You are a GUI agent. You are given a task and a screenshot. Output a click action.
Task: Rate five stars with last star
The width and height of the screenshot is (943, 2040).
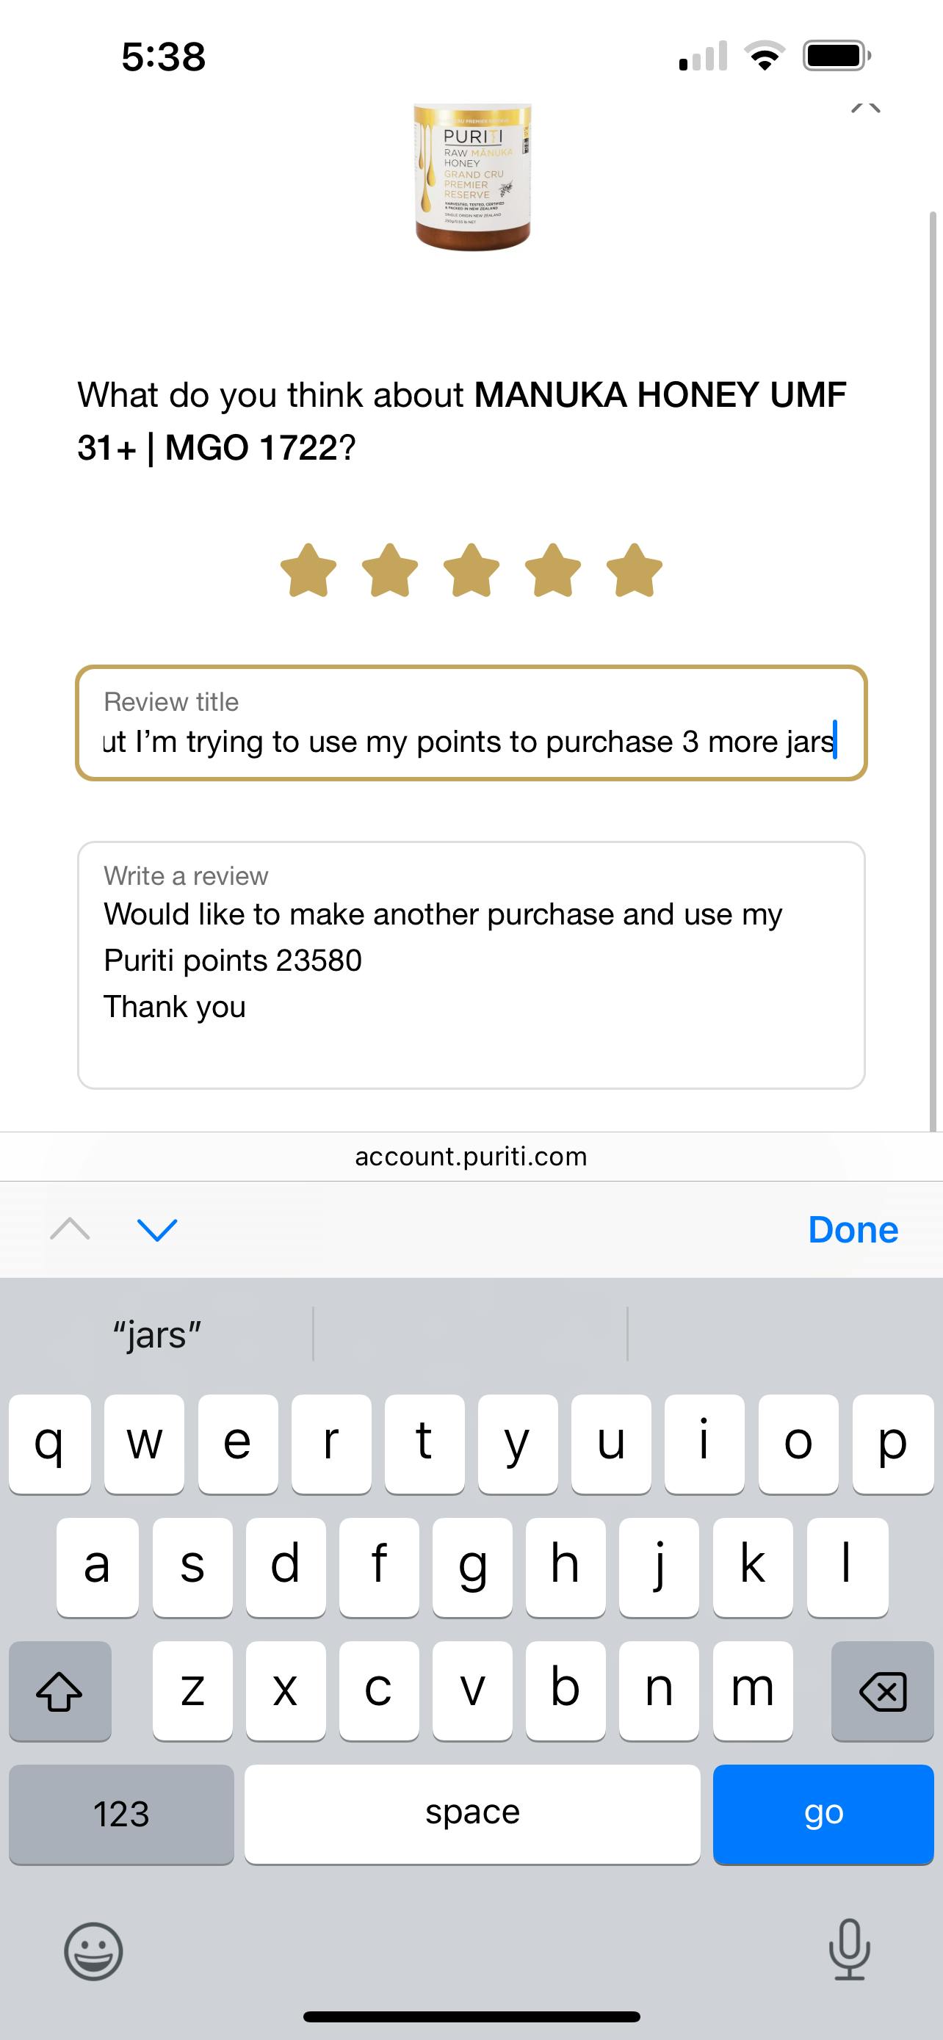click(x=635, y=570)
